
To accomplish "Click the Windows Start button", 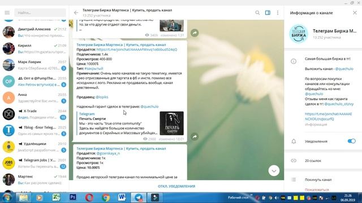I will point(7,198).
